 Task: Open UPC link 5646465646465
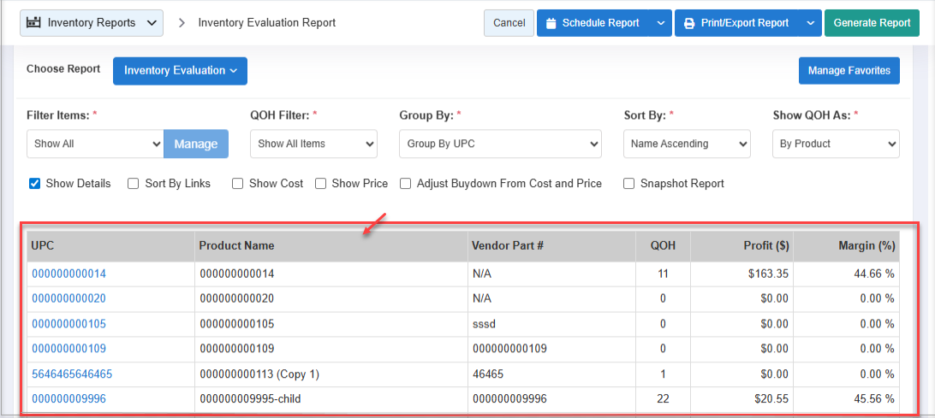(72, 374)
